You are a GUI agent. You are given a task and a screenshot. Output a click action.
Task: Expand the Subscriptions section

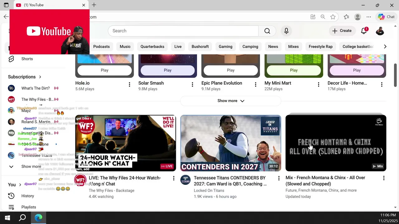[25, 77]
